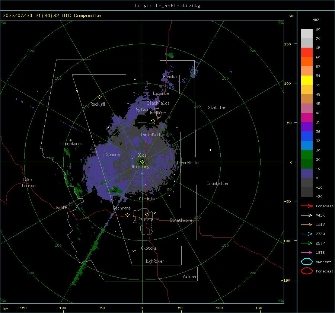This screenshot has height=313, width=335.
Task: Click the red forecast arrow in legend
Action: point(307,206)
